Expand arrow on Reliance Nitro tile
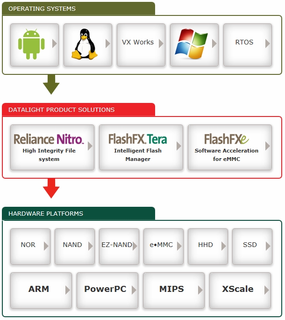This screenshot has width=285, height=320. [90, 146]
